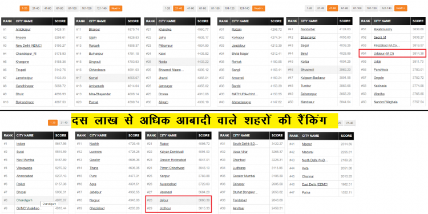Screen dimensions: 428x214
Task: Click the Betul city link
Action: click(304, 53)
